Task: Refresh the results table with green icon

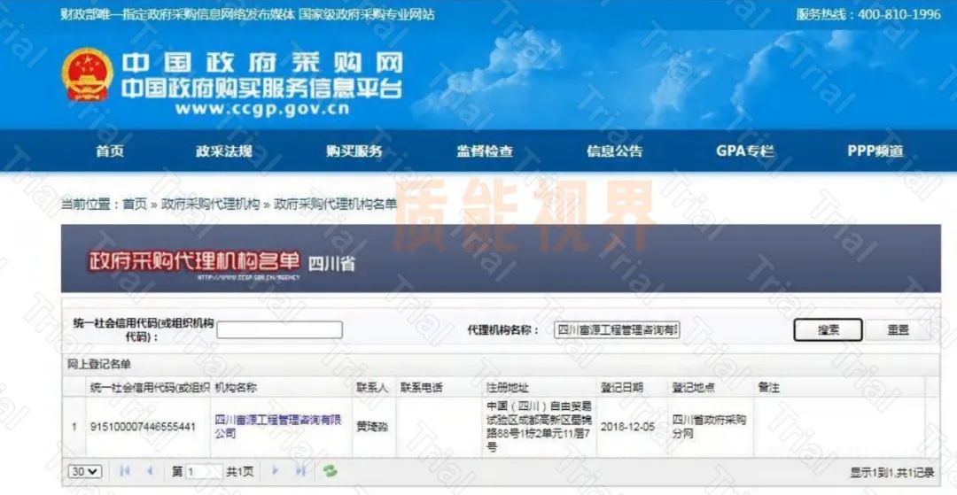Action: [331, 471]
